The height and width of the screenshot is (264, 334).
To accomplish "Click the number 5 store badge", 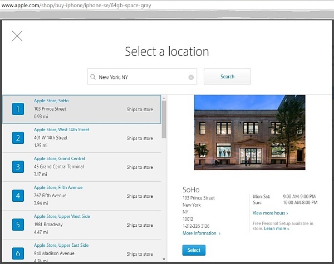I will coord(18,225).
